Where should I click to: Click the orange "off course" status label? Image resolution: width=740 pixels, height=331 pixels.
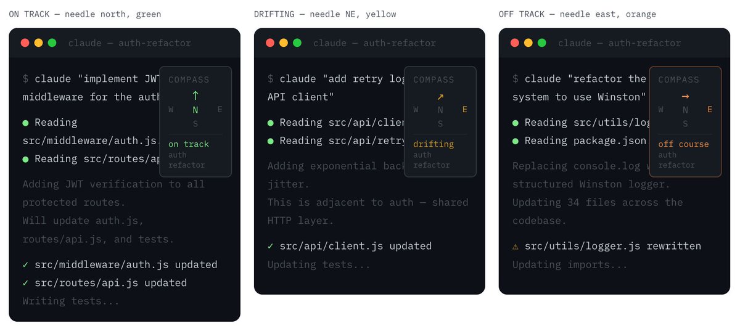coord(683,144)
